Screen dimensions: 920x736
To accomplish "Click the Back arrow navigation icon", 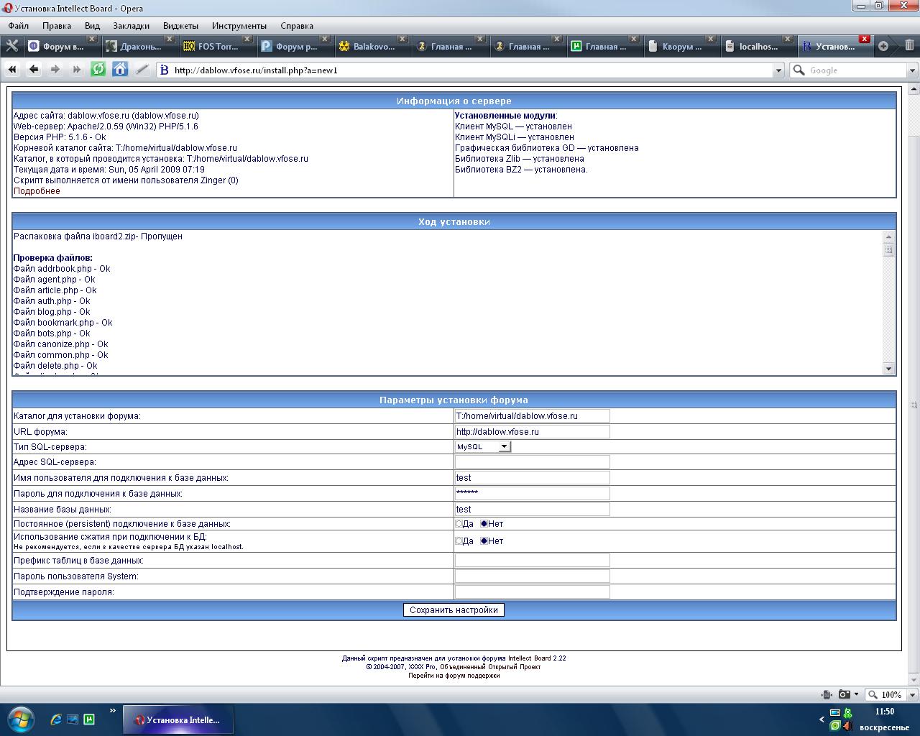I will [x=34, y=70].
